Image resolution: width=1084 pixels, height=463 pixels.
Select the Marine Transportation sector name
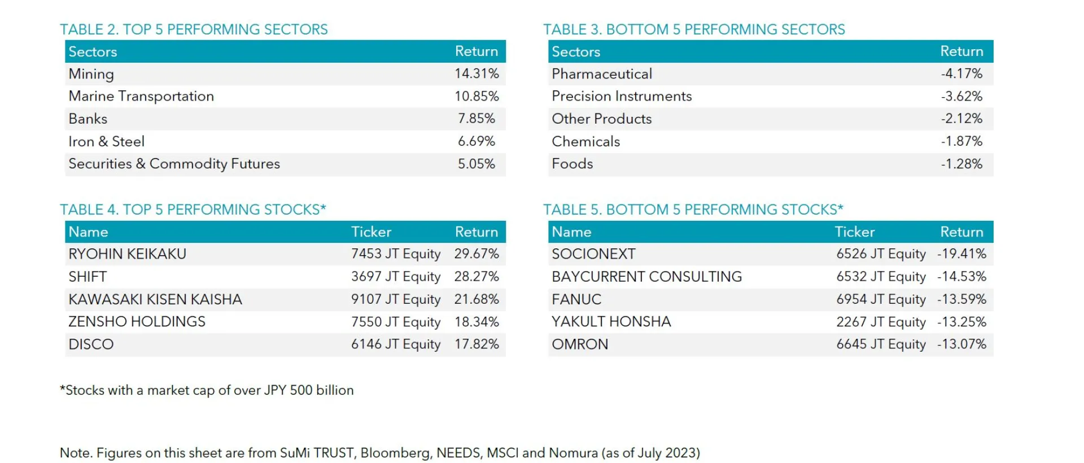click(141, 96)
